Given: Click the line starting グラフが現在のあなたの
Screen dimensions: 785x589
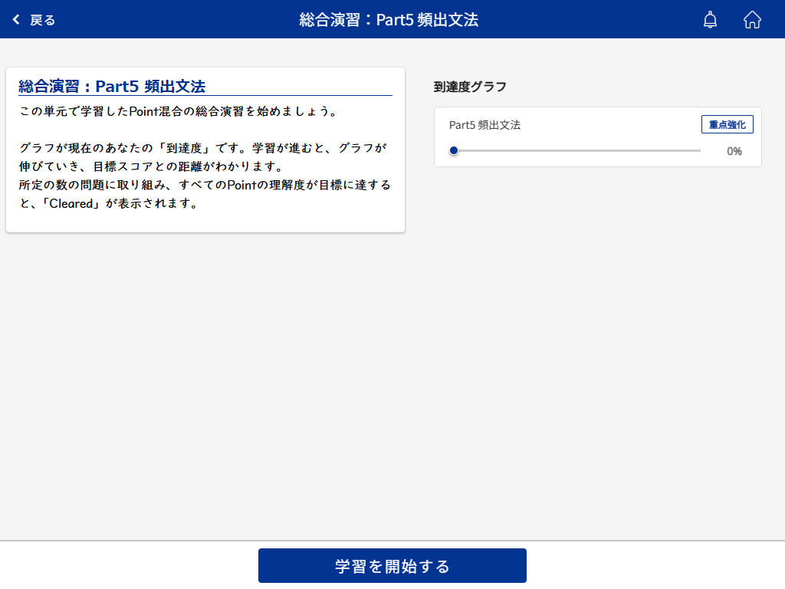Looking at the screenshot, I should tap(202, 148).
